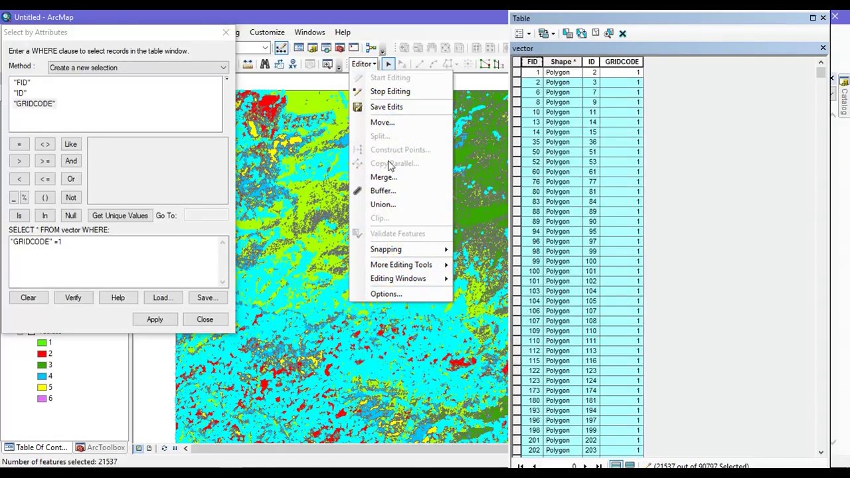This screenshot has height=478, width=850.
Task: Switch to the ArcToolbox tab
Action: 100,447
